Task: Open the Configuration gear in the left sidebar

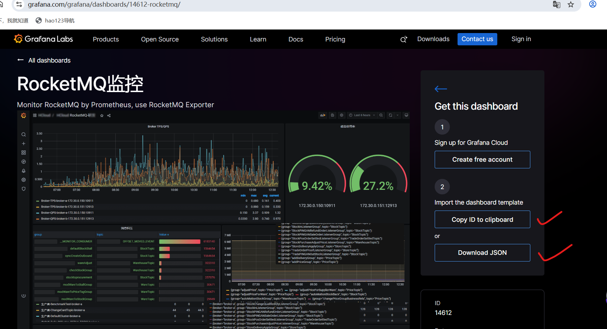Action: (x=24, y=180)
